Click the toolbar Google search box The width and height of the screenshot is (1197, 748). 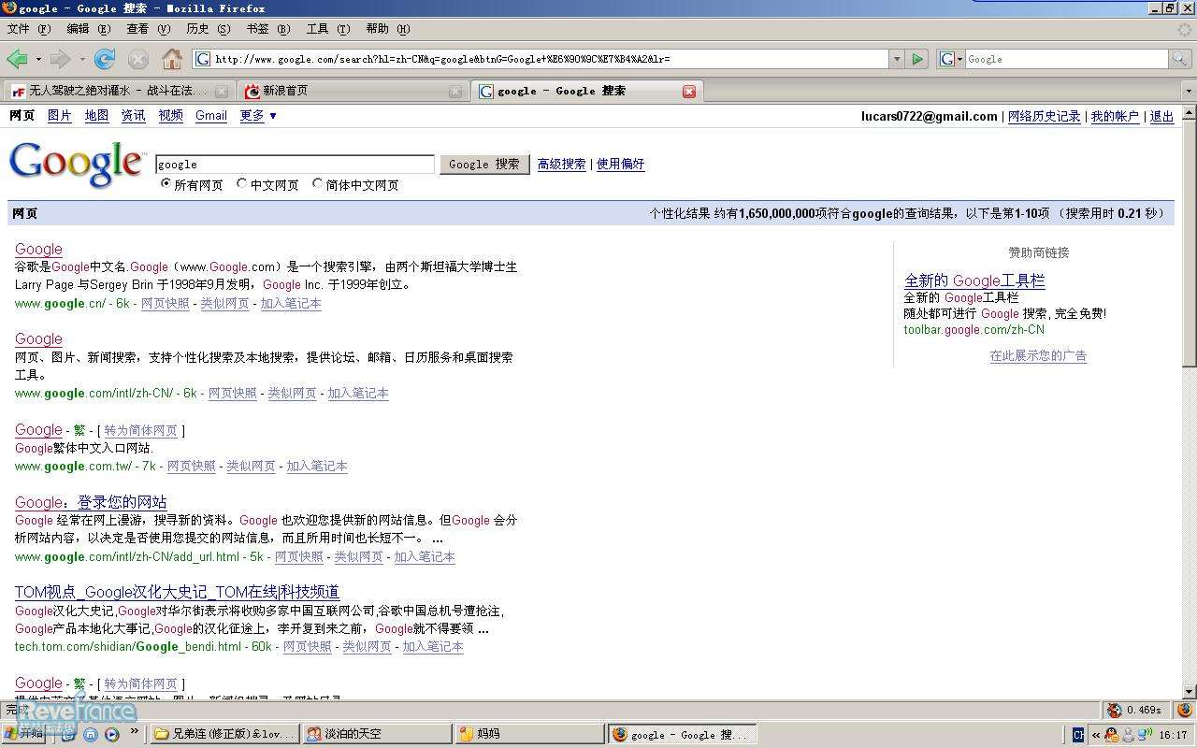[1067, 59]
